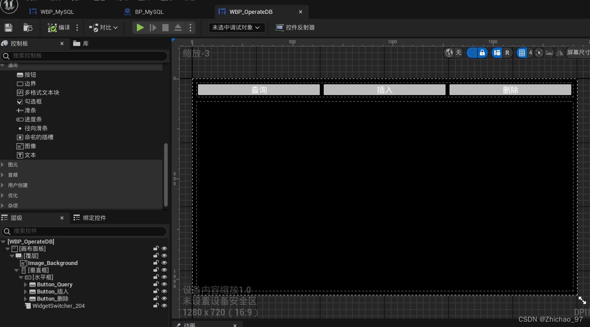Browse to this asset in Content Browser

click(x=28, y=28)
